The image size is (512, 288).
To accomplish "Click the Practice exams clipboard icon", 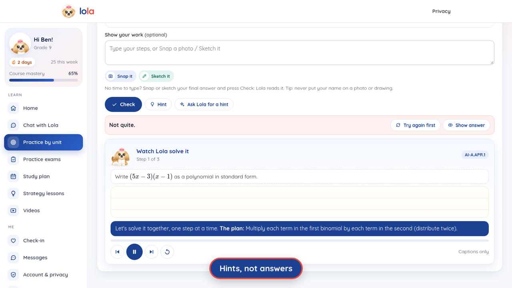I will click(13, 159).
